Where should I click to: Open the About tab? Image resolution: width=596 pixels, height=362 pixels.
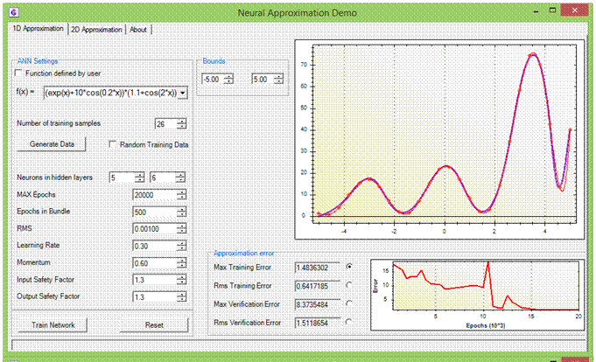click(138, 29)
